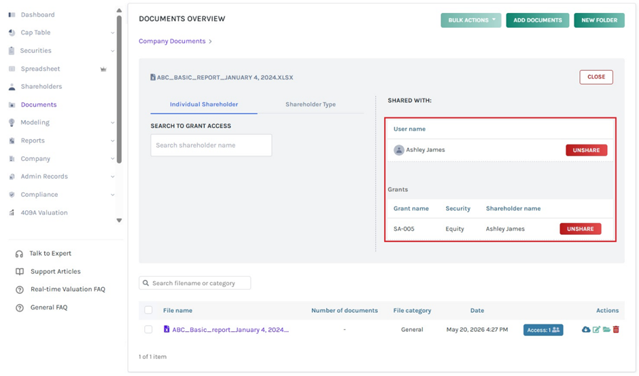The width and height of the screenshot is (639, 376).
Task: Expand the Cap Table menu chevron
Action: [x=112, y=33]
